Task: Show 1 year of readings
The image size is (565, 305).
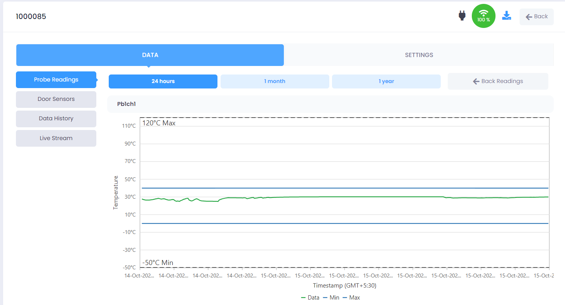Action: (386, 81)
